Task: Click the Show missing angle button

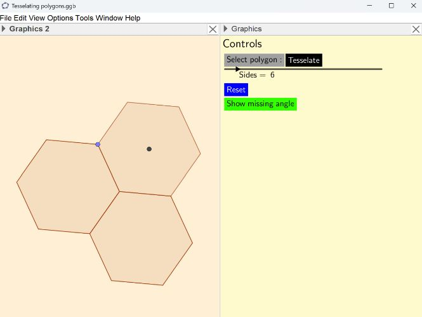Action: [260, 104]
